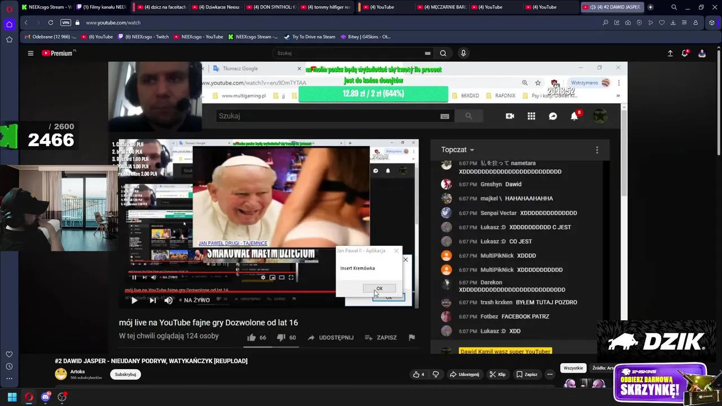Open the sidebar three-dot setup menu
The height and width of the screenshot is (406, 722).
pyautogui.click(x=9, y=379)
